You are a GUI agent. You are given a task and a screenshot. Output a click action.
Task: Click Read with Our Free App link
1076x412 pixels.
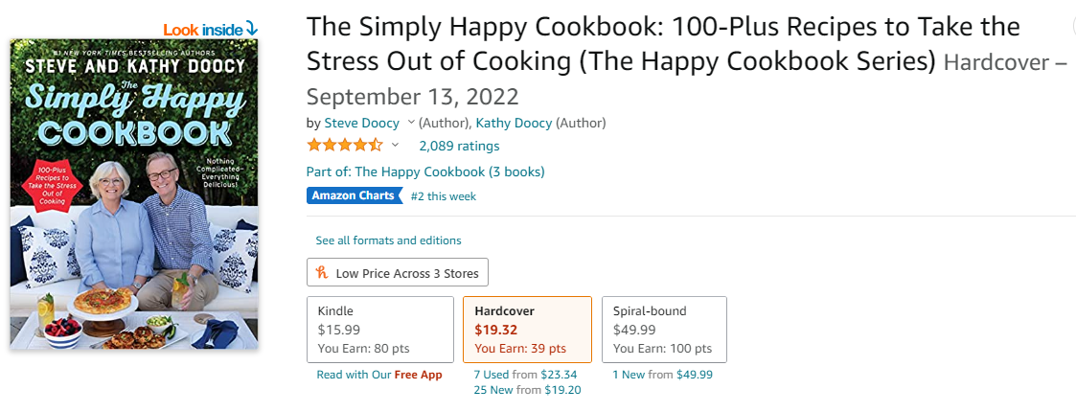click(379, 375)
